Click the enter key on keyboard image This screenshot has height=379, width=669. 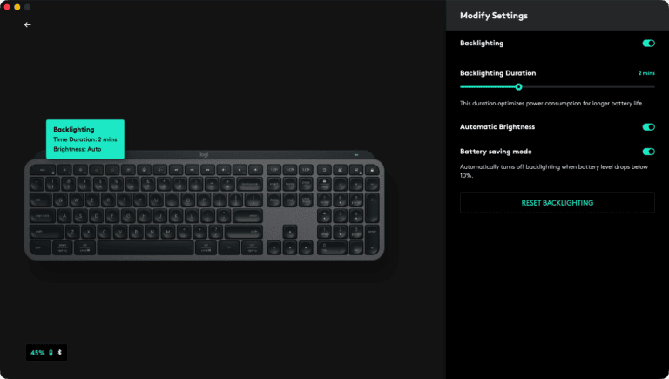pos(248,216)
